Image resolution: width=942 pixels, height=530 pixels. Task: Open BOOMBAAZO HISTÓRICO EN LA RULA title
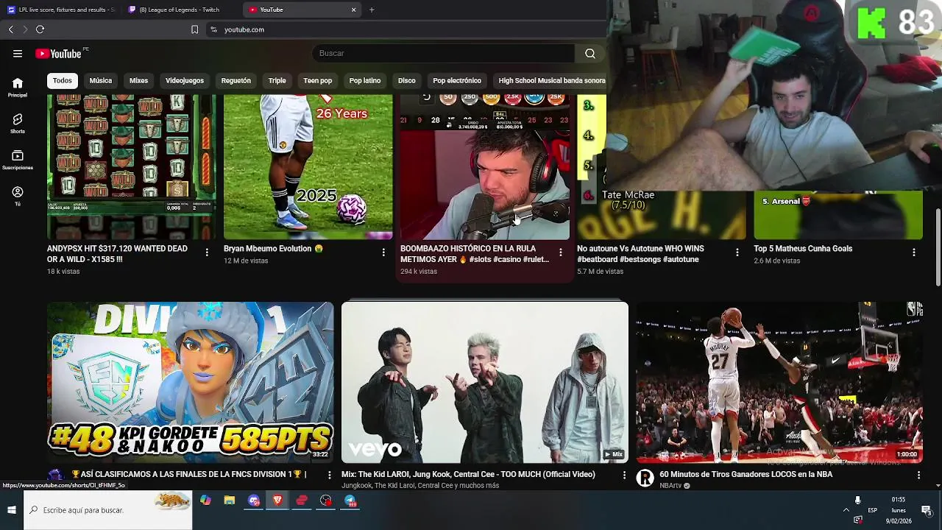coord(475,254)
